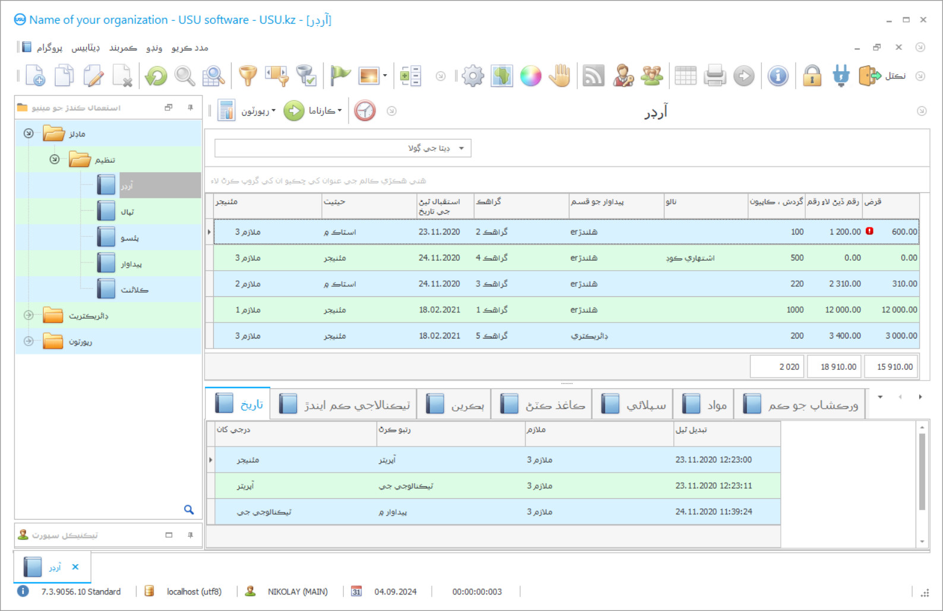Viewport: 943px width, 611px height.
Task: Open the color wheel theme picker
Action: click(x=530, y=76)
